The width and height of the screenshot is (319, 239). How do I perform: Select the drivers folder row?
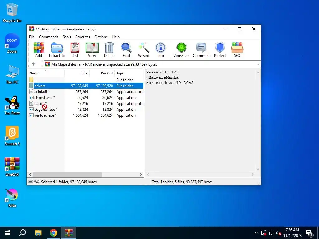tap(86, 86)
